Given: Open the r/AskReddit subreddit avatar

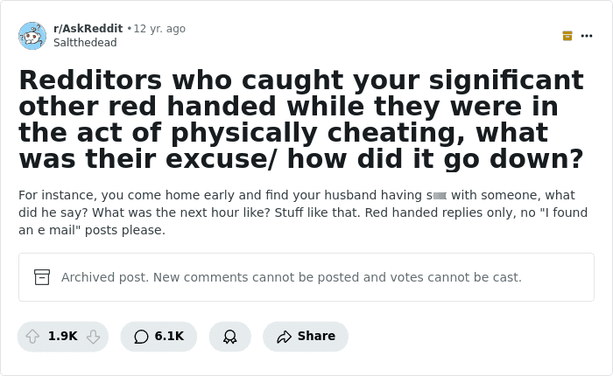Looking at the screenshot, I should [x=32, y=36].
